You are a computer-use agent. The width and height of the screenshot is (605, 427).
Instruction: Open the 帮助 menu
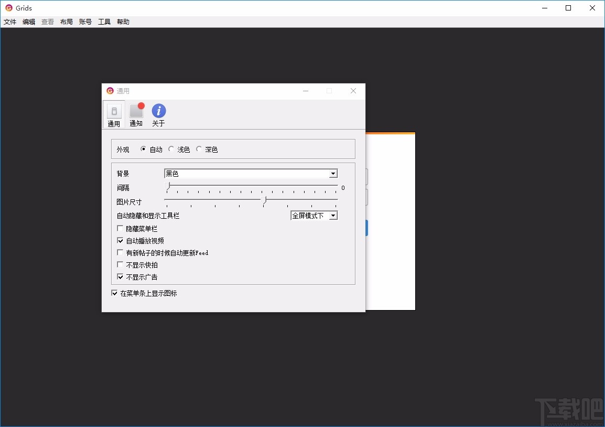tap(123, 22)
